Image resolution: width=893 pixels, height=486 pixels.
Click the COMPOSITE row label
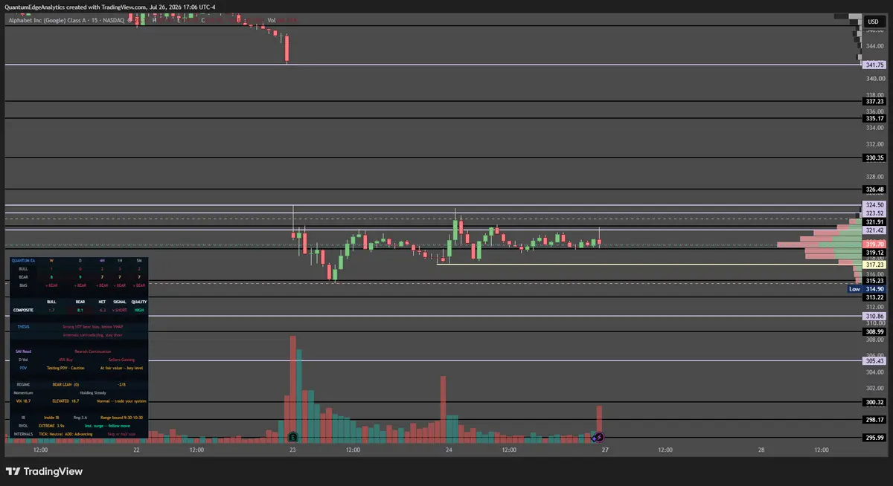(23, 310)
